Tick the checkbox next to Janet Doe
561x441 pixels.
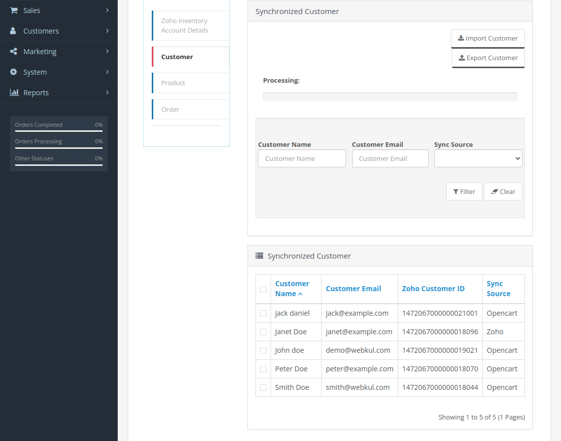point(263,332)
